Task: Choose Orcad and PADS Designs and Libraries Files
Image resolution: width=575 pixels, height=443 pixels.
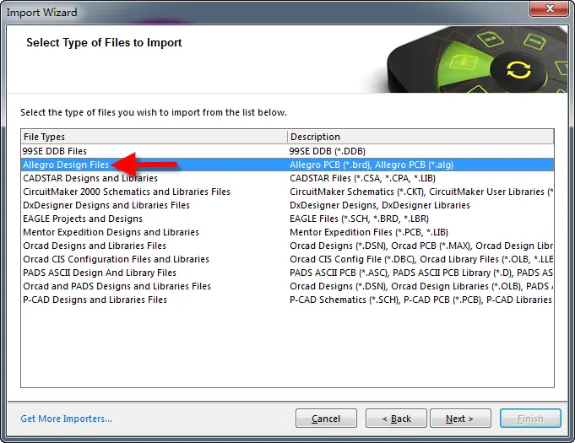Action: [287, 286]
